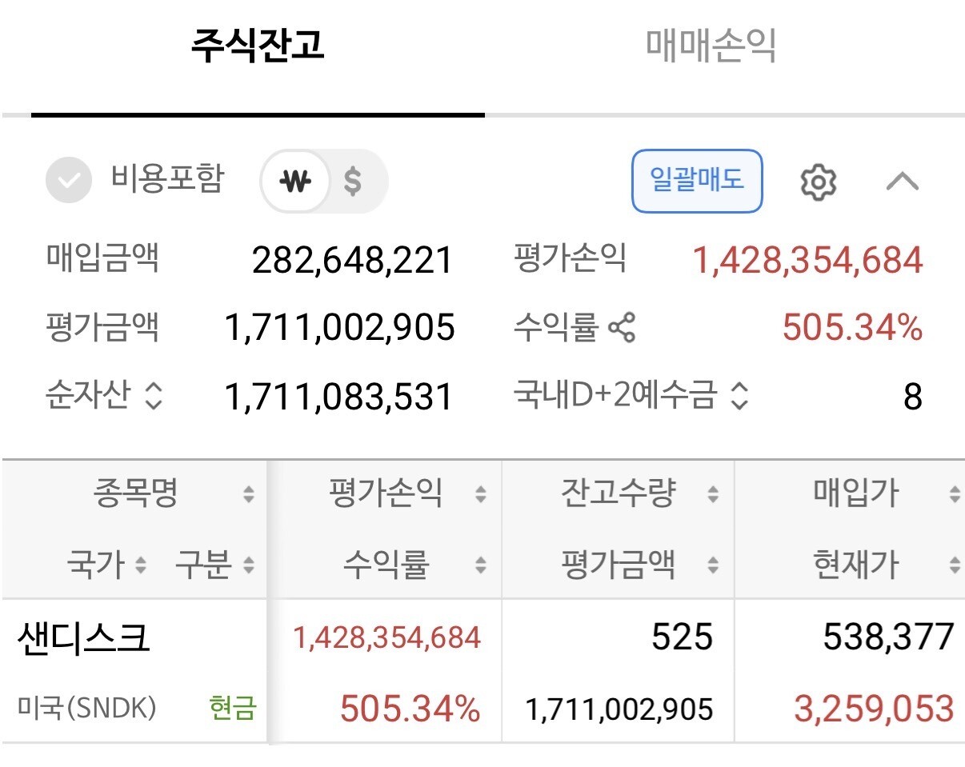Viewport: 965px width, 767px height.
Task: Open the 순자산 selector arrows
Action: click(x=154, y=396)
